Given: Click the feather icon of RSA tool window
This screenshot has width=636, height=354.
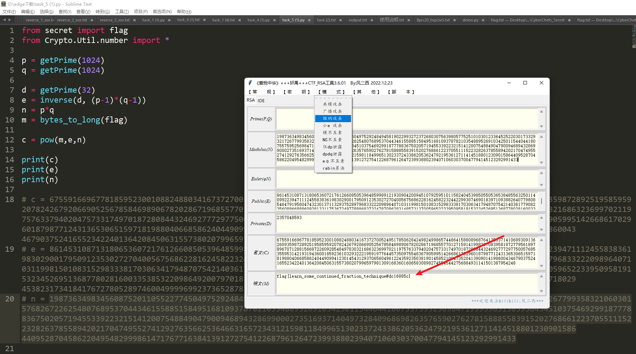Looking at the screenshot, I should tap(250, 83).
